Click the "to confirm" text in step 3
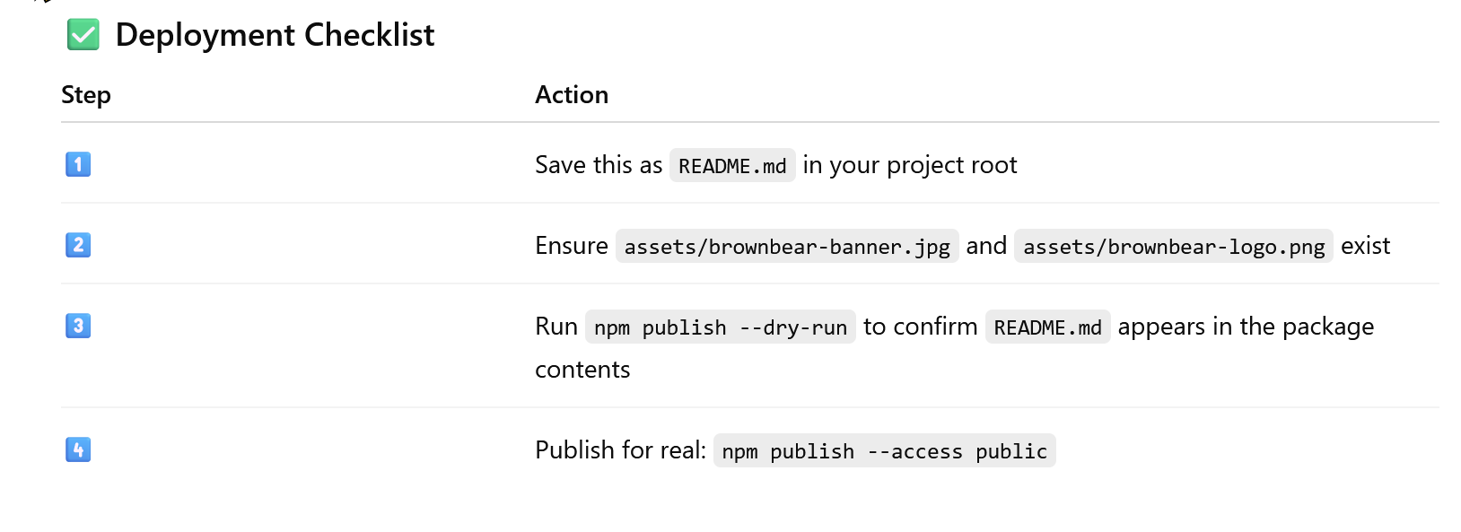Image resolution: width=1461 pixels, height=532 pixels. point(920,327)
